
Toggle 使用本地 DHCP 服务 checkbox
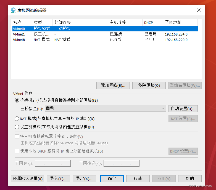pyautogui.click(x=17, y=151)
